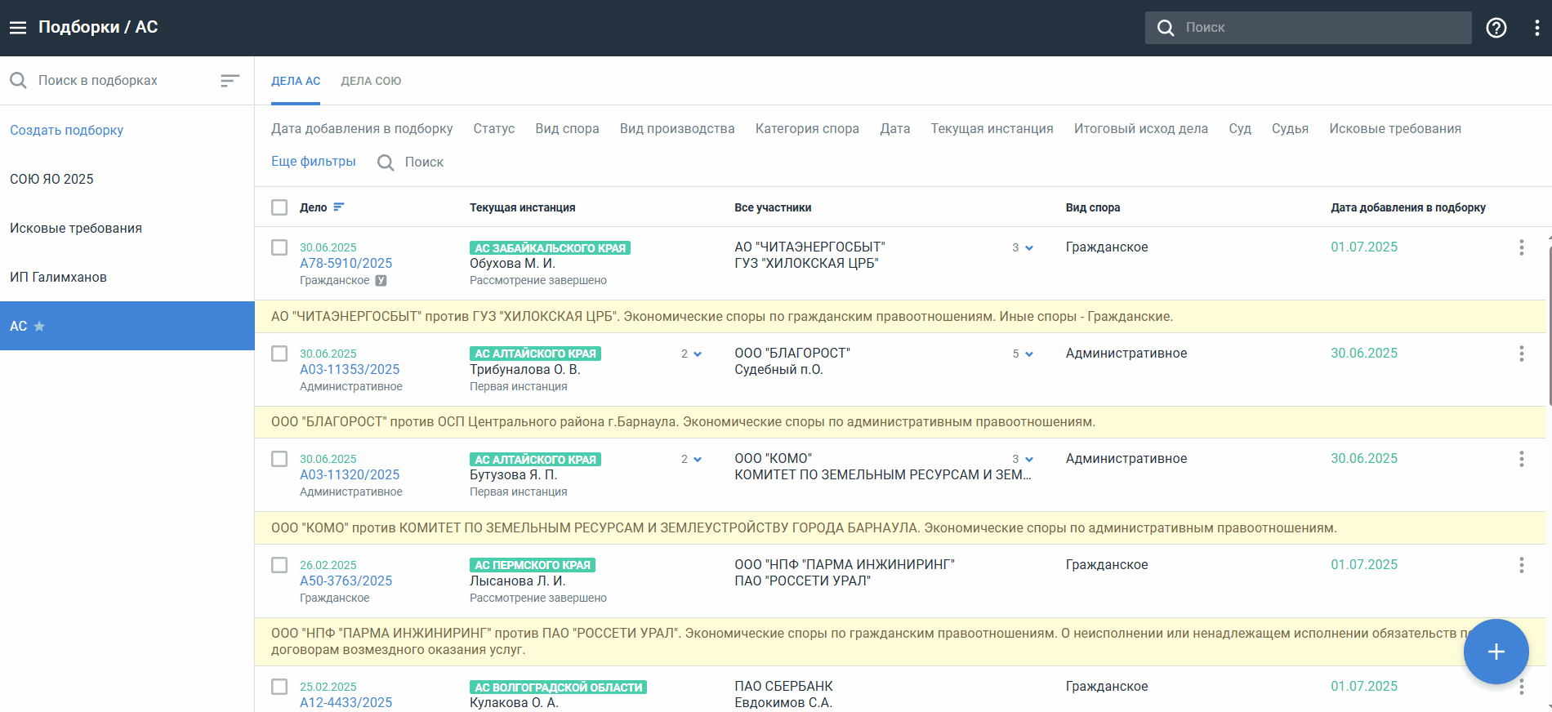Click the sort icon next to Дело header
1552x712 pixels.
click(339, 207)
